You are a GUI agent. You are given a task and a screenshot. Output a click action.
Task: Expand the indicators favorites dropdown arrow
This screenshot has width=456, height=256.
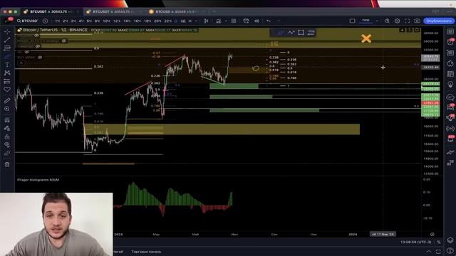click(x=226, y=21)
